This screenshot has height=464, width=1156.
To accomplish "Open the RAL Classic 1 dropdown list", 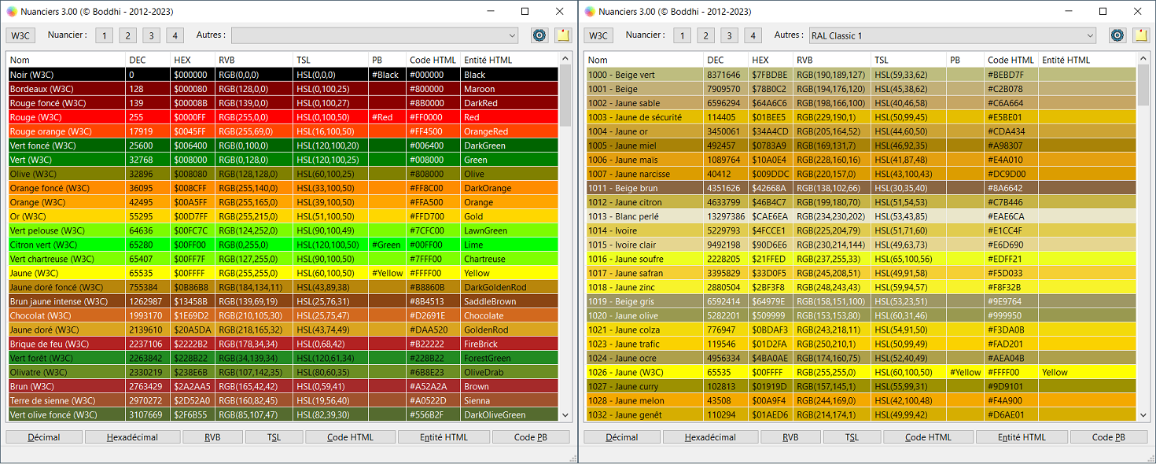I will tap(952, 35).
